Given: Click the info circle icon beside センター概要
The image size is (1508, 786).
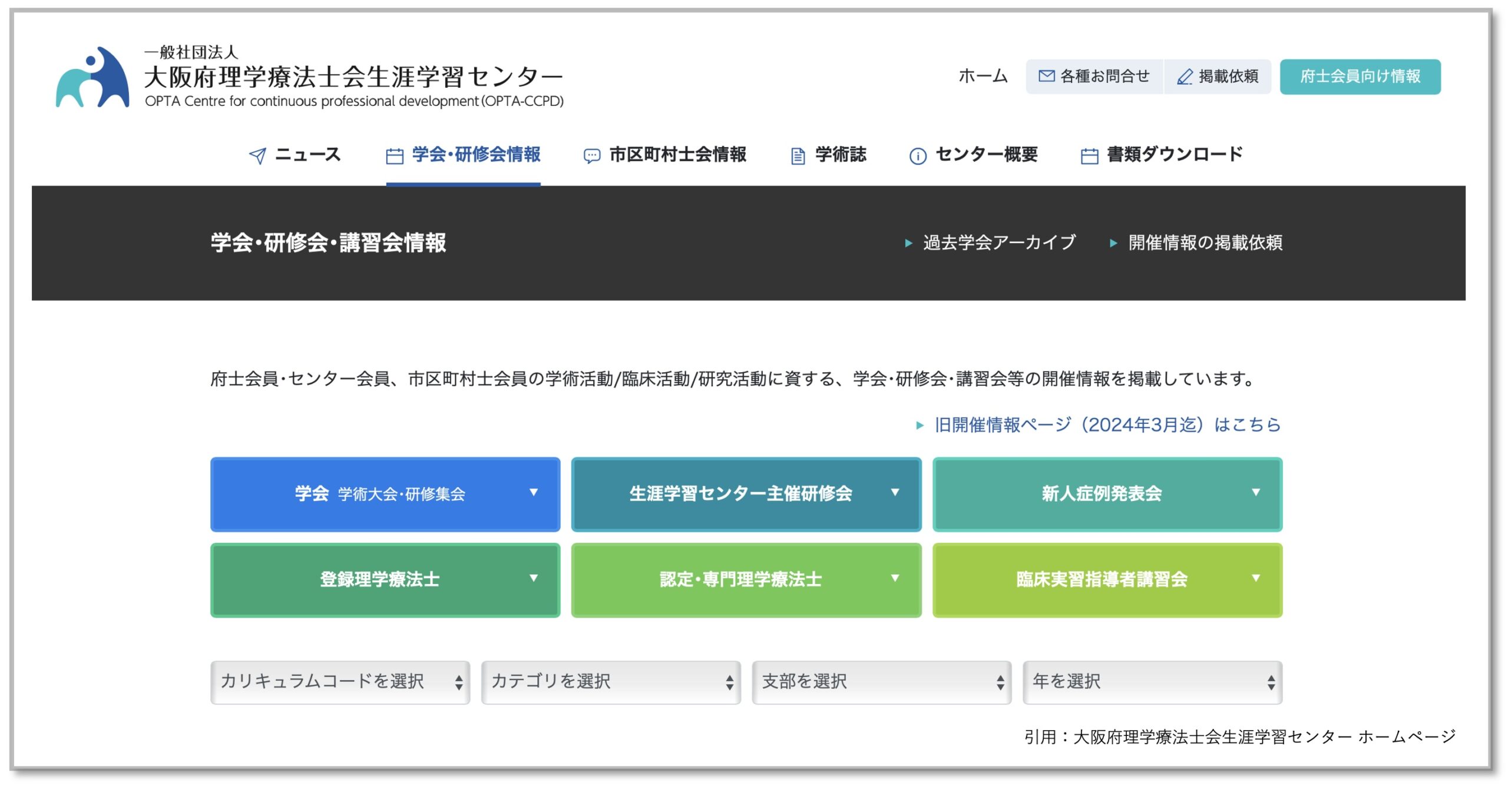Looking at the screenshot, I should click(x=918, y=156).
